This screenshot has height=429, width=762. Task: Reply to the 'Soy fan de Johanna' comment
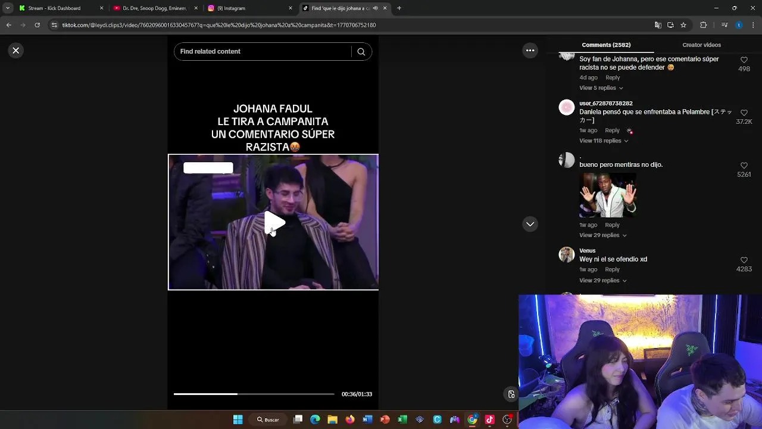613,78
